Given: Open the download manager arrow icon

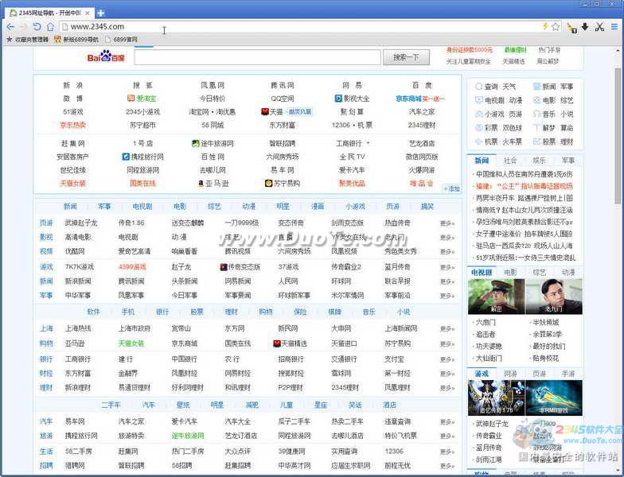Looking at the screenshot, I should coord(585,27).
